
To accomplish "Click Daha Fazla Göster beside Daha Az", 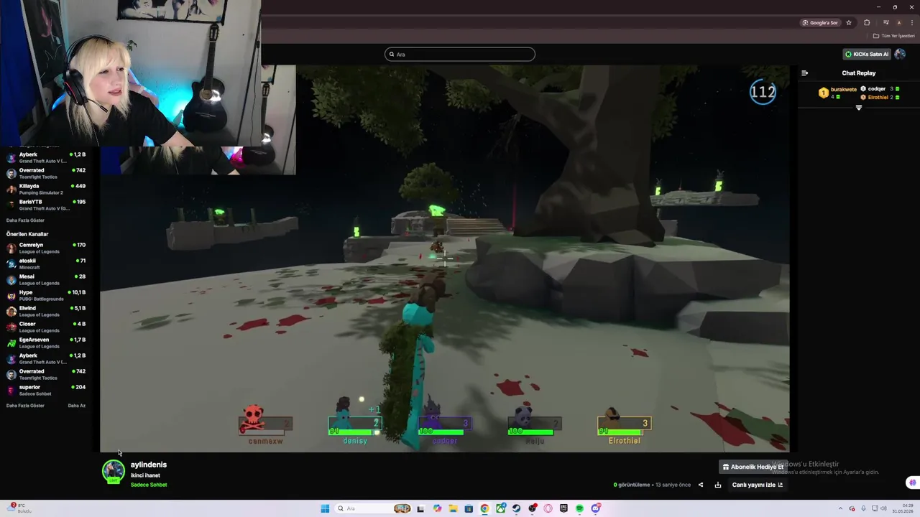I will pos(25,406).
